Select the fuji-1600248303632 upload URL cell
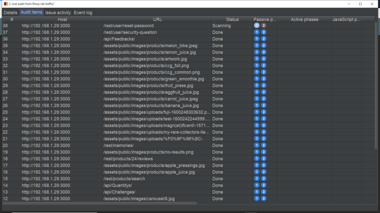380x213 pixels. pyautogui.click(x=157, y=112)
